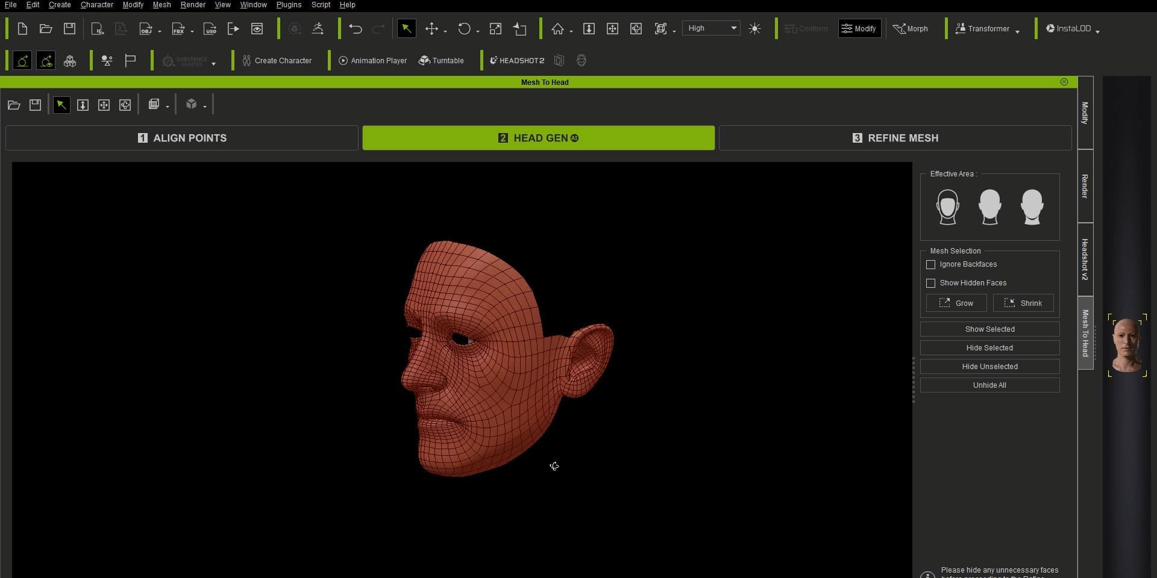Viewport: 1157px width, 578px height.
Task: Activate the Move tool on the main toolbar
Action: [x=433, y=28]
